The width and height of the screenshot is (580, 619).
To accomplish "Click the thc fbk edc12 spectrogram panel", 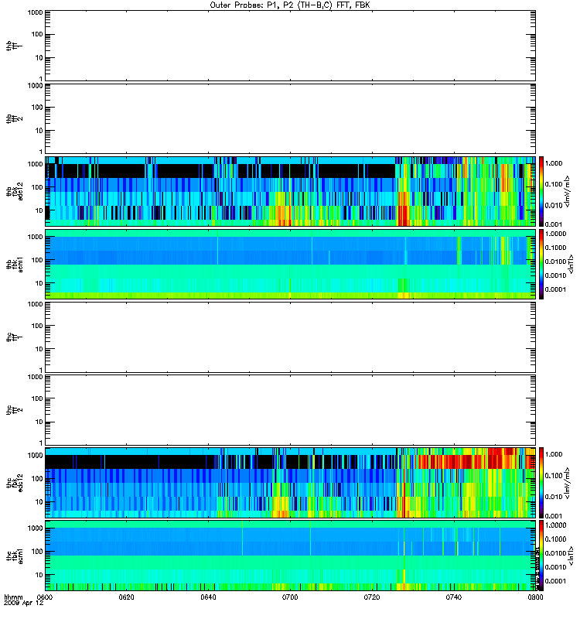I will (290, 482).
